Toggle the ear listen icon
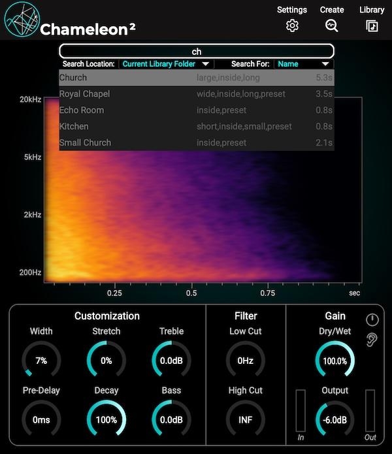Viewport: 392px width, 454px height. pyautogui.click(x=372, y=340)
